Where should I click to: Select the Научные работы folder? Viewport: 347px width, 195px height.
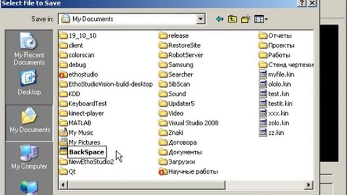[188, 172]
